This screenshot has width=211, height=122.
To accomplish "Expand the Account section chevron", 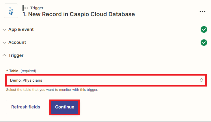I will click(x=4, y=42).
